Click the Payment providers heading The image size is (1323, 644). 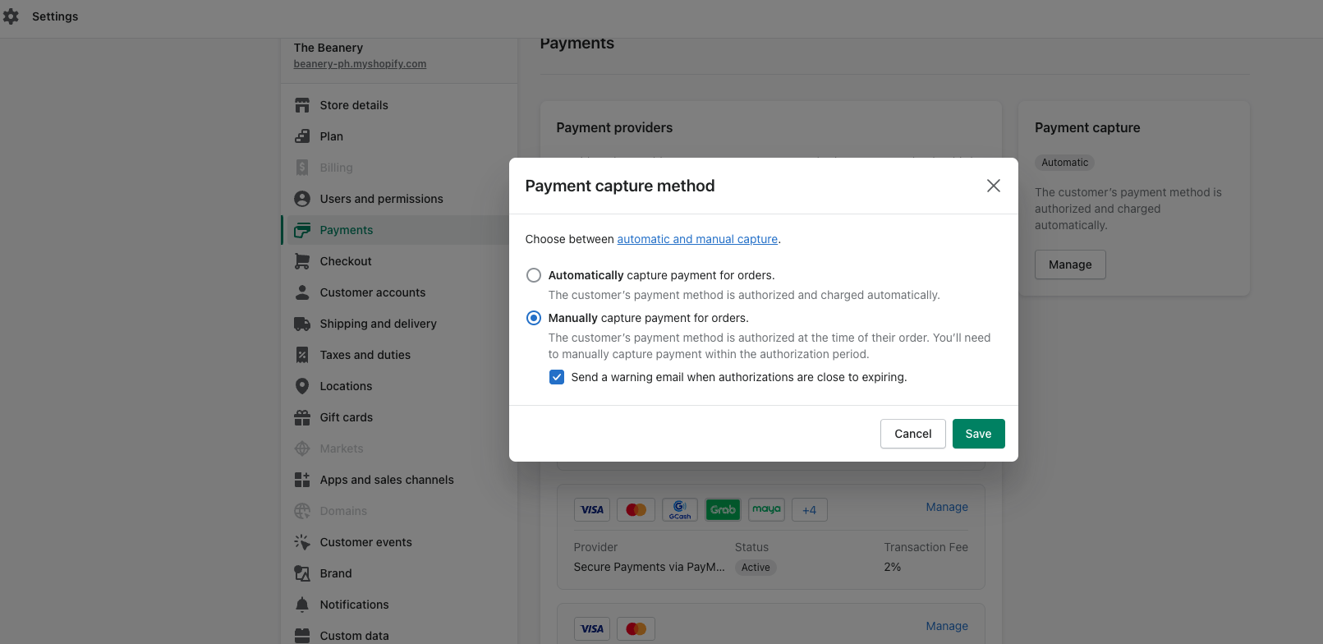(614, 127)
